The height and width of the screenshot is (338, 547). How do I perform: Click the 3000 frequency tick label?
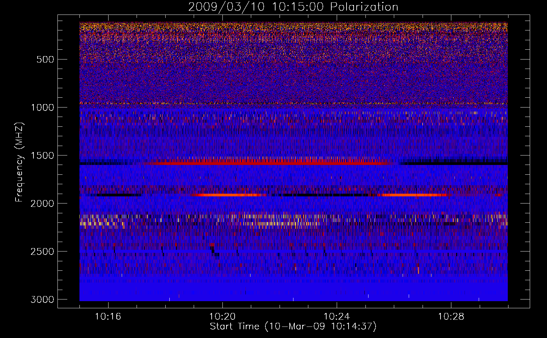tap(42, 299)
